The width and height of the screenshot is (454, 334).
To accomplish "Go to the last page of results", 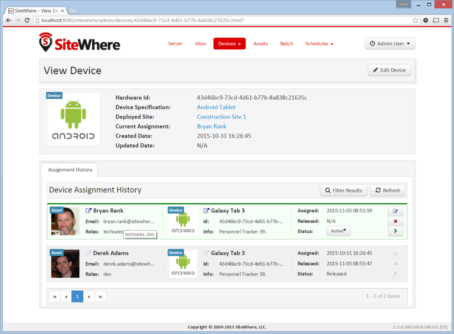I will click(100, 297).
